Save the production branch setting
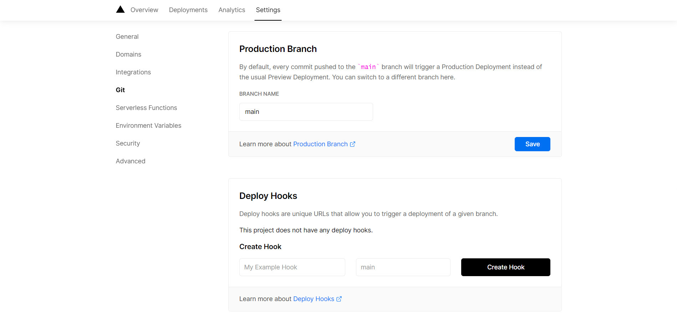 click(x=532, y=144)
